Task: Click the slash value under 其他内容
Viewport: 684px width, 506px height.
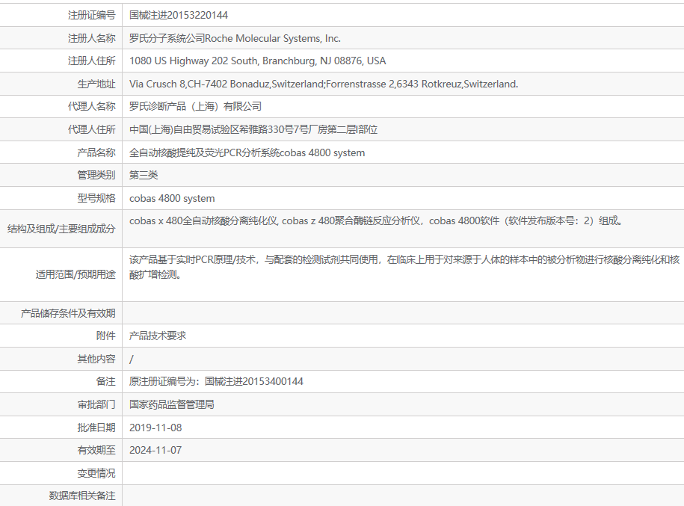Action: (132, 359)
